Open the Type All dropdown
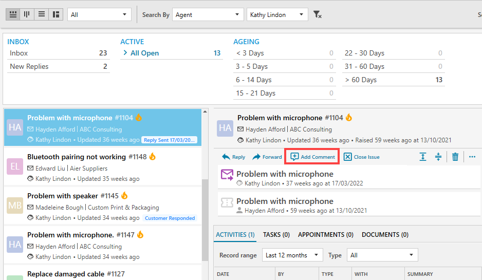The image size is (482, 280). (x=382, y=255)
